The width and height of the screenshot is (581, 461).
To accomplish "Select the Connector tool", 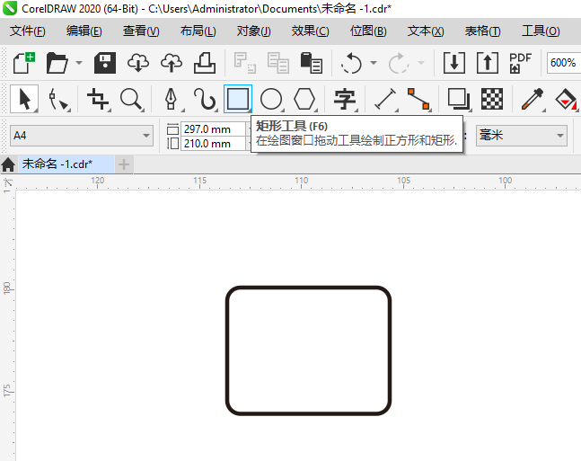I will tap(418, 99).
